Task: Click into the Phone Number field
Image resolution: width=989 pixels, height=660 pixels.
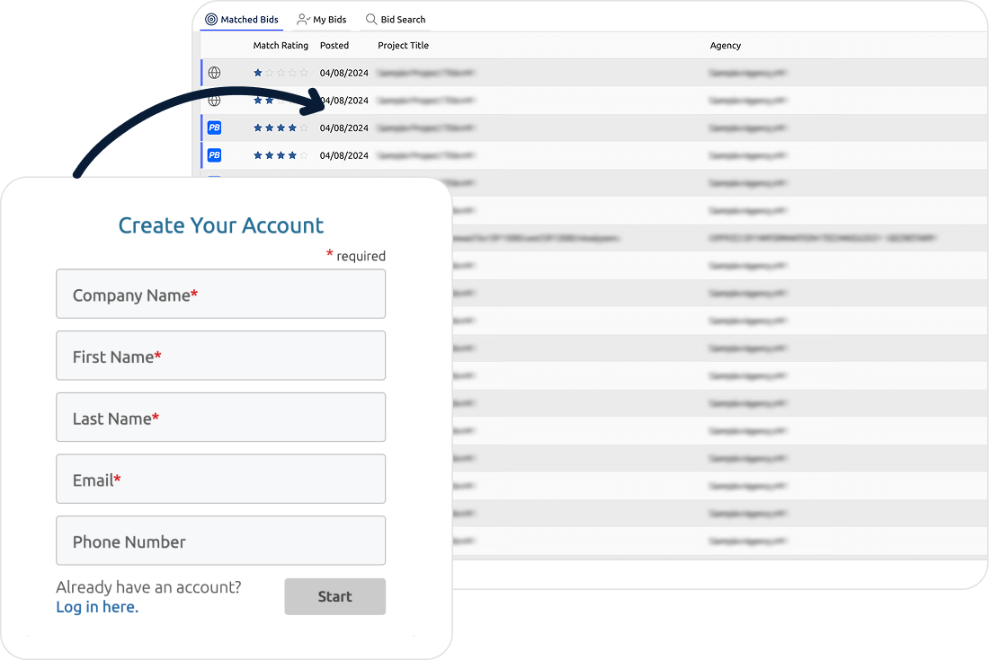Action: (221, 541)
